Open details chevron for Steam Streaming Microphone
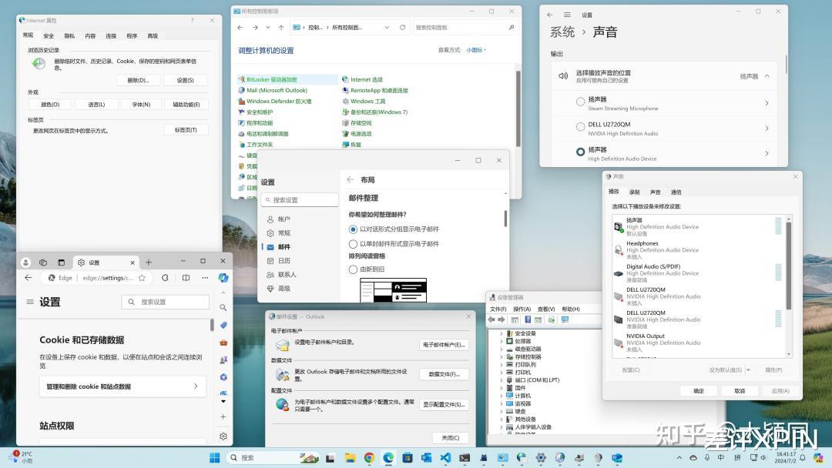Viewport: 832px width, 468px height. [x=767, y=103]
